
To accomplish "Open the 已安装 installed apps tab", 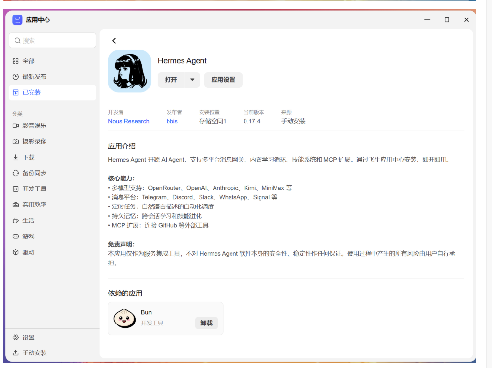I will coord(52,92).
